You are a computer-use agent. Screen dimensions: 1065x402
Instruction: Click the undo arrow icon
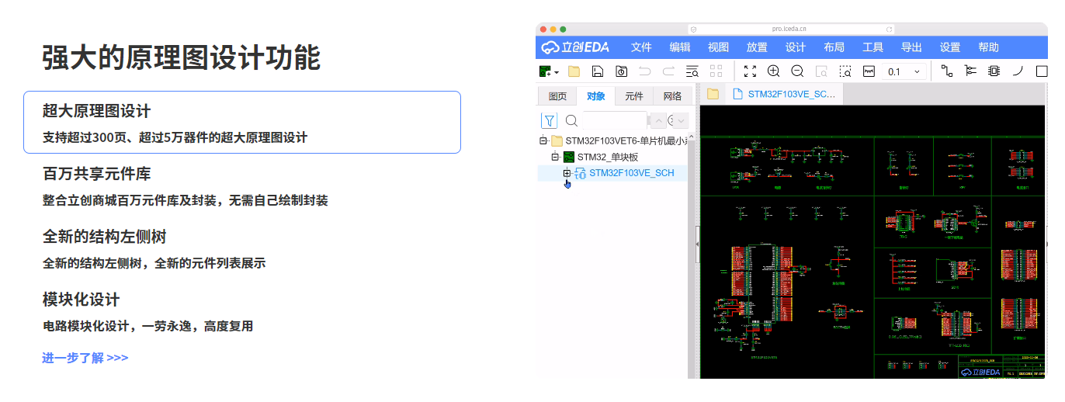644,71
